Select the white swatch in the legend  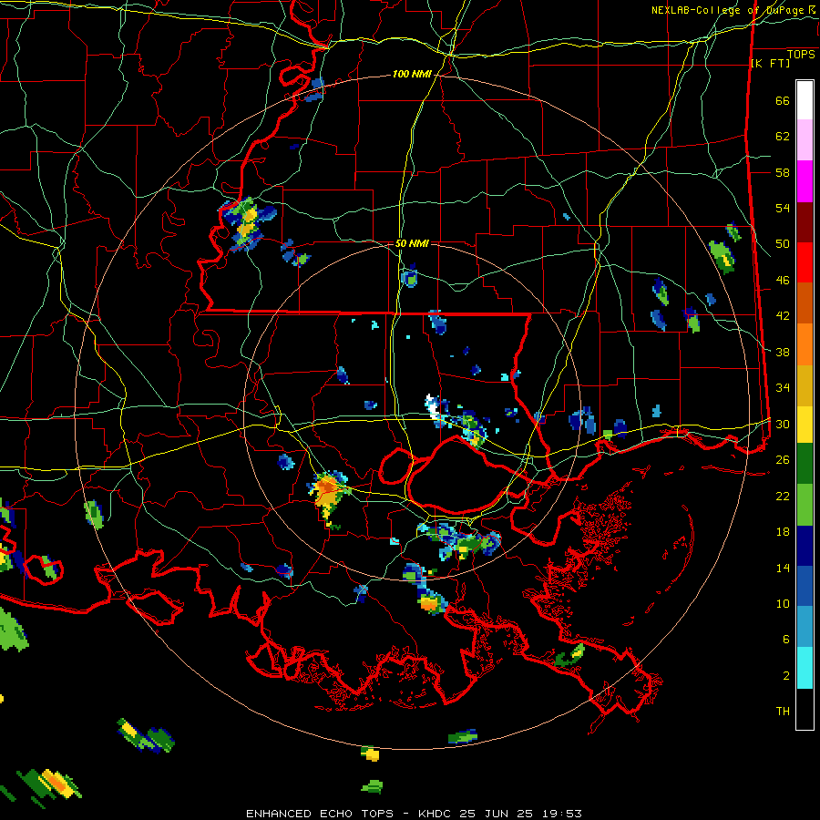point(805,100)
